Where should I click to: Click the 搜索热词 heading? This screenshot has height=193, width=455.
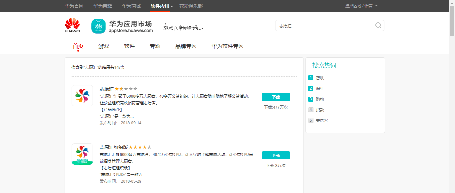[324, 65]
